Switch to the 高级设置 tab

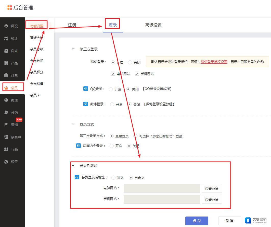pyautogui.click(x=153, y=25)
